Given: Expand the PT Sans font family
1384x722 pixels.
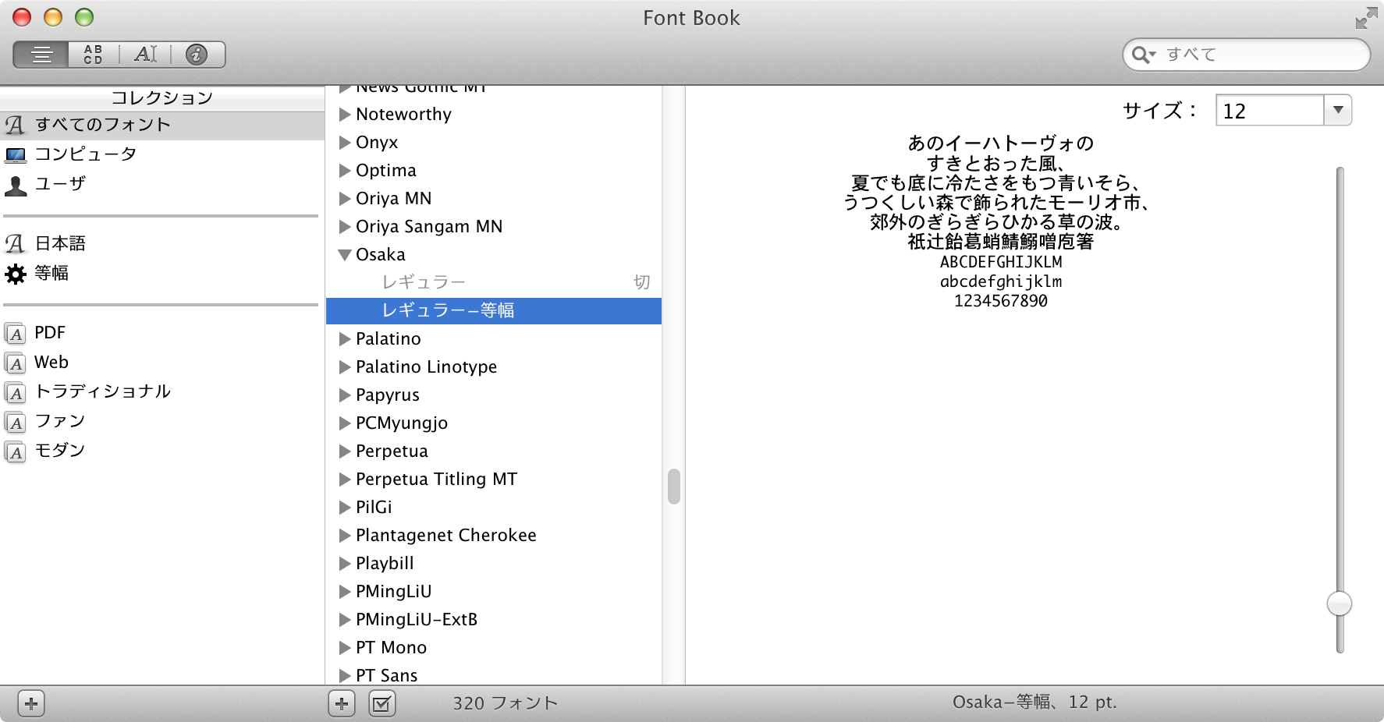Looking at the screenshot, I should pos(344,676).
